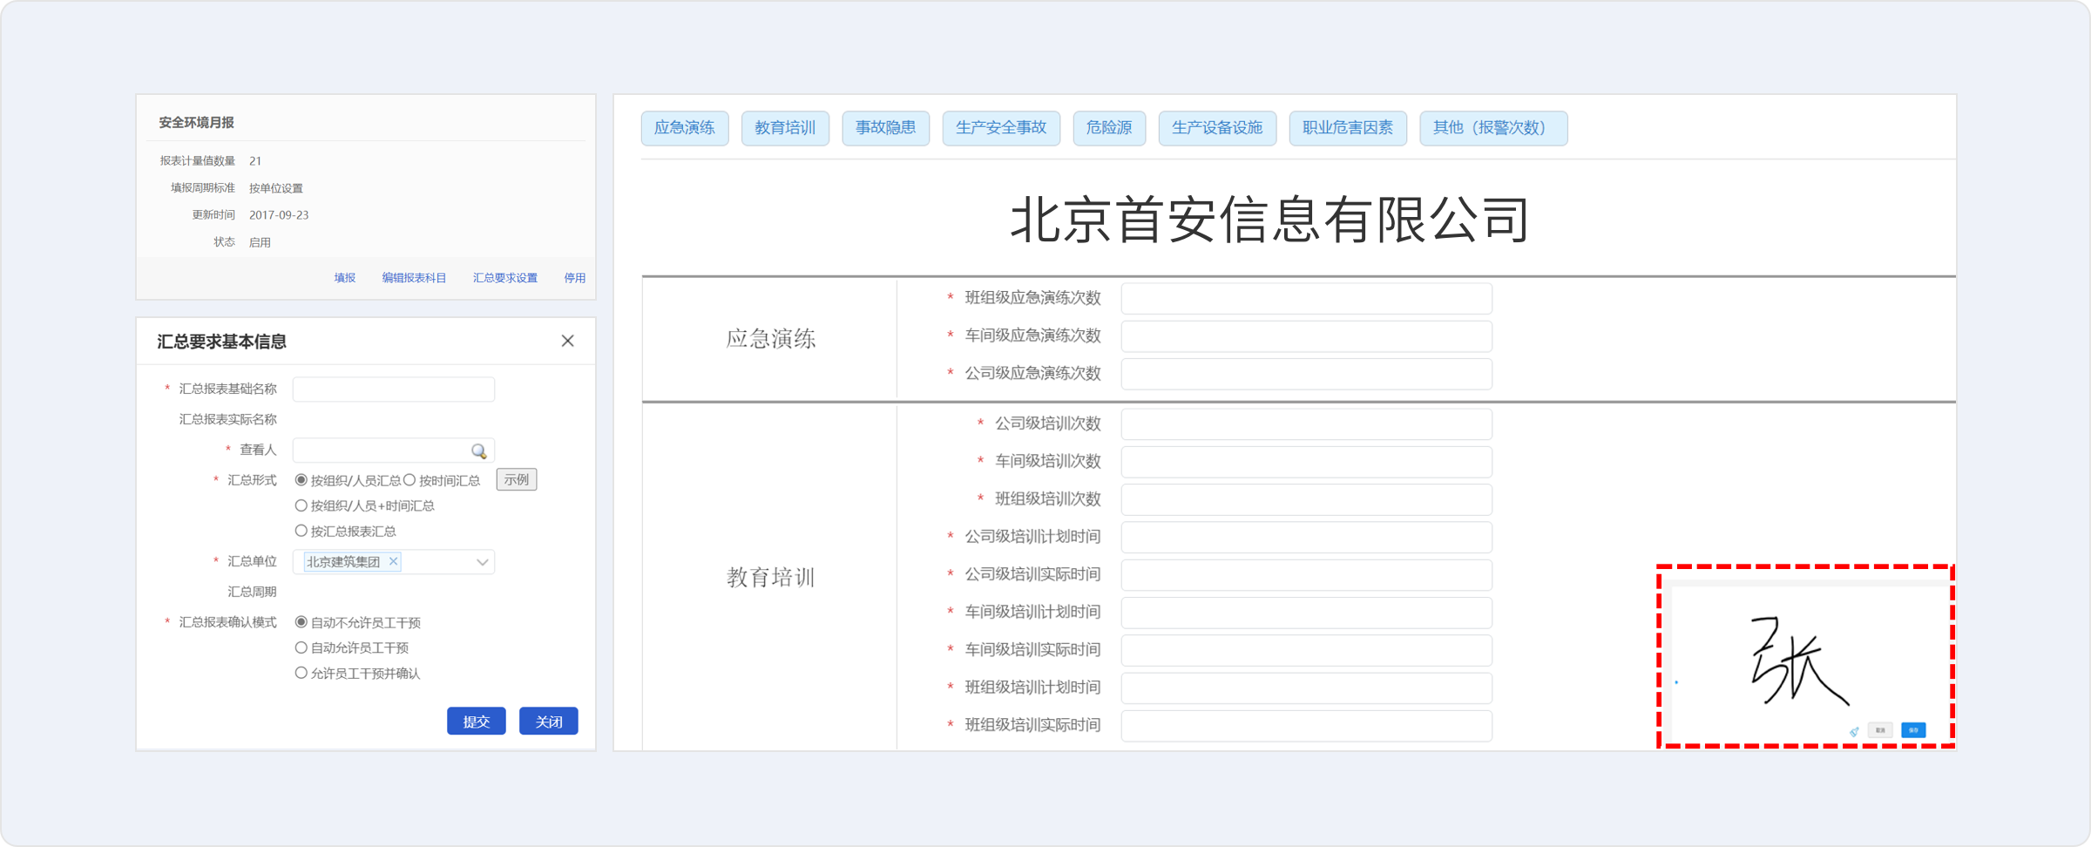Click the 状态 value 启用
Screen dimensions: 2091x847
260,242
